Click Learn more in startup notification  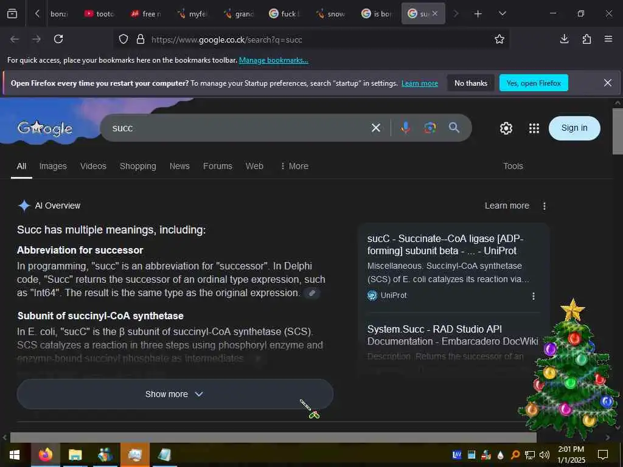pos(420,83)
